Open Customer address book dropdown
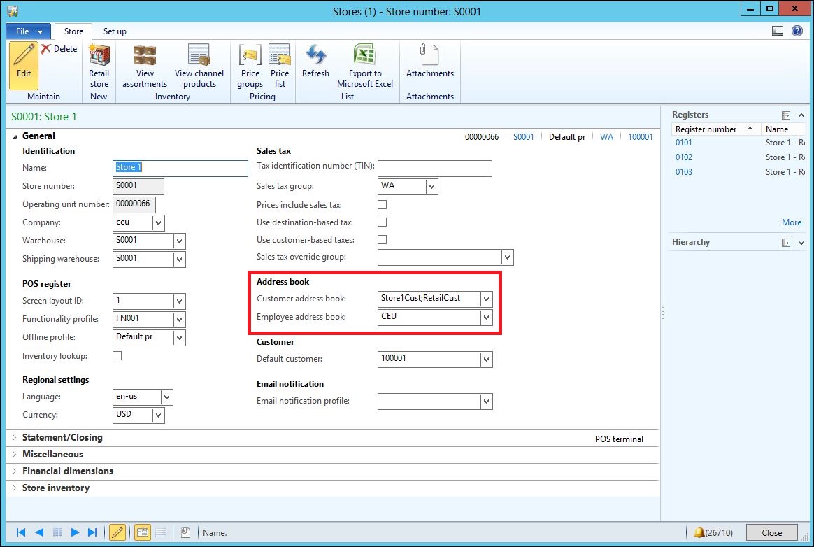Image resolution: width=814 pixels, height=547 pixels. [487, 299]
